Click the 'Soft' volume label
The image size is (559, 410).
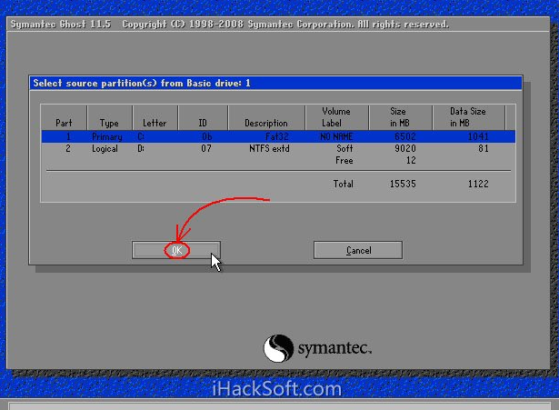click(344, 148)
